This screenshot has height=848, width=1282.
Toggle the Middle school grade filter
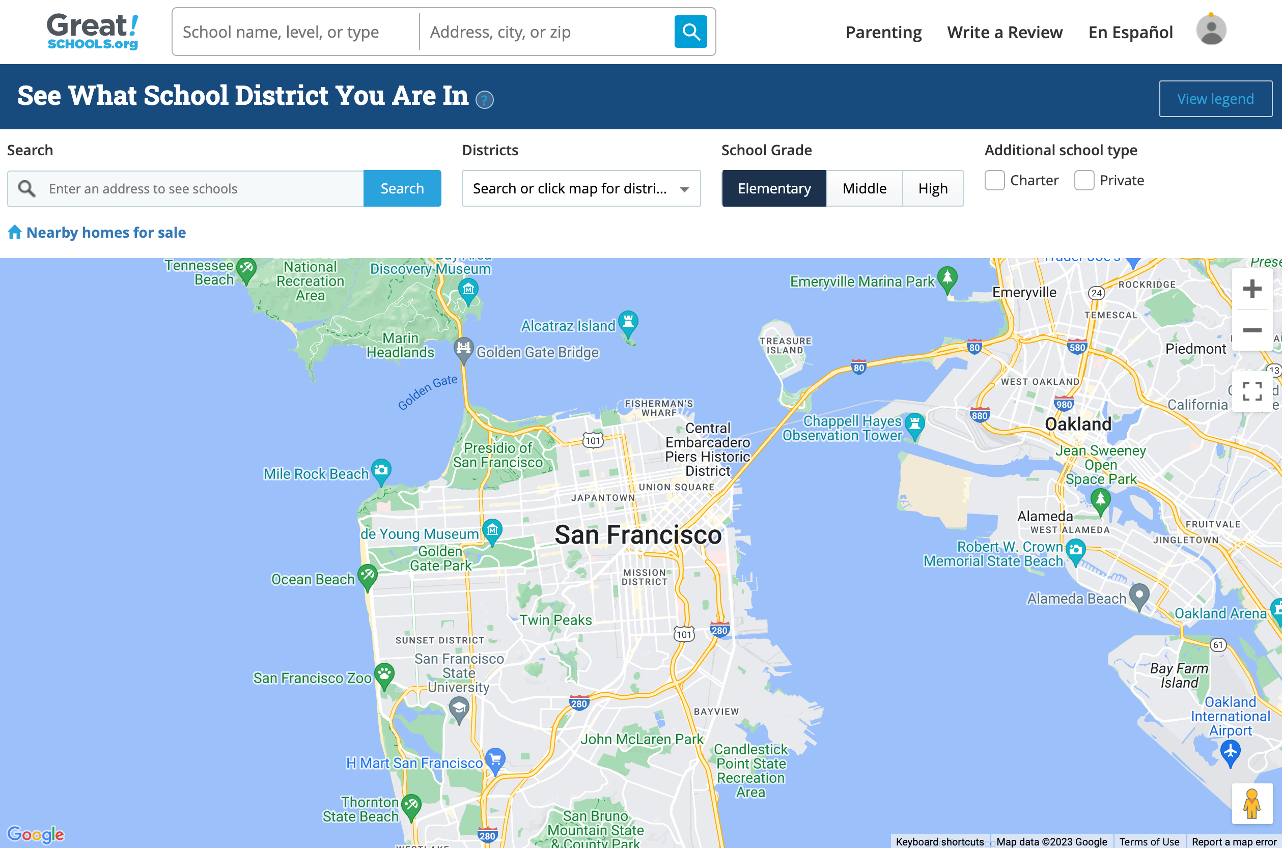pos(864,188)
